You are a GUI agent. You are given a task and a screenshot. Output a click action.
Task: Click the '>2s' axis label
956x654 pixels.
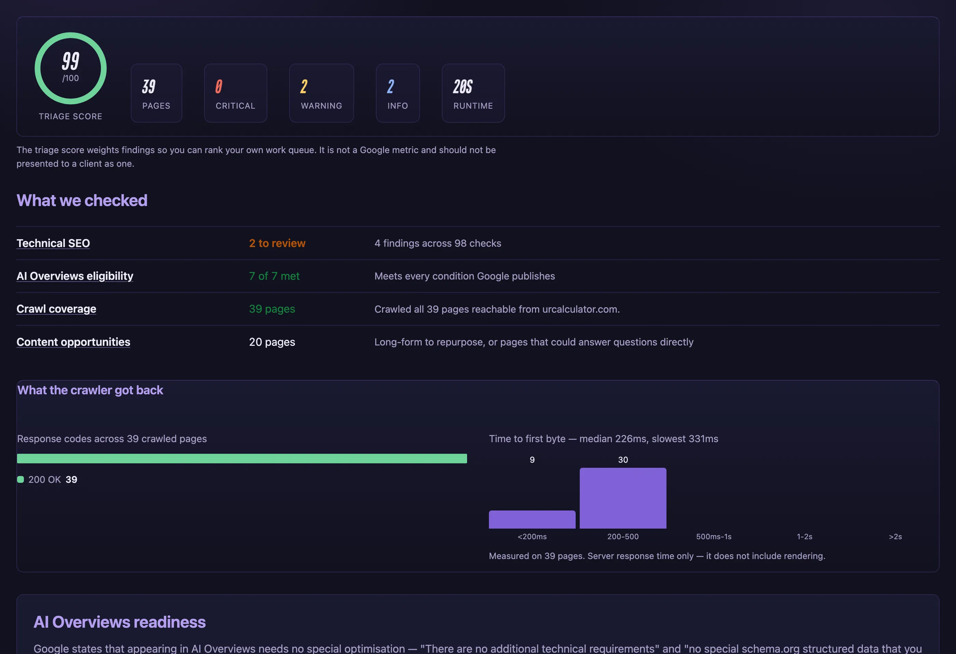tap(896, 537)
